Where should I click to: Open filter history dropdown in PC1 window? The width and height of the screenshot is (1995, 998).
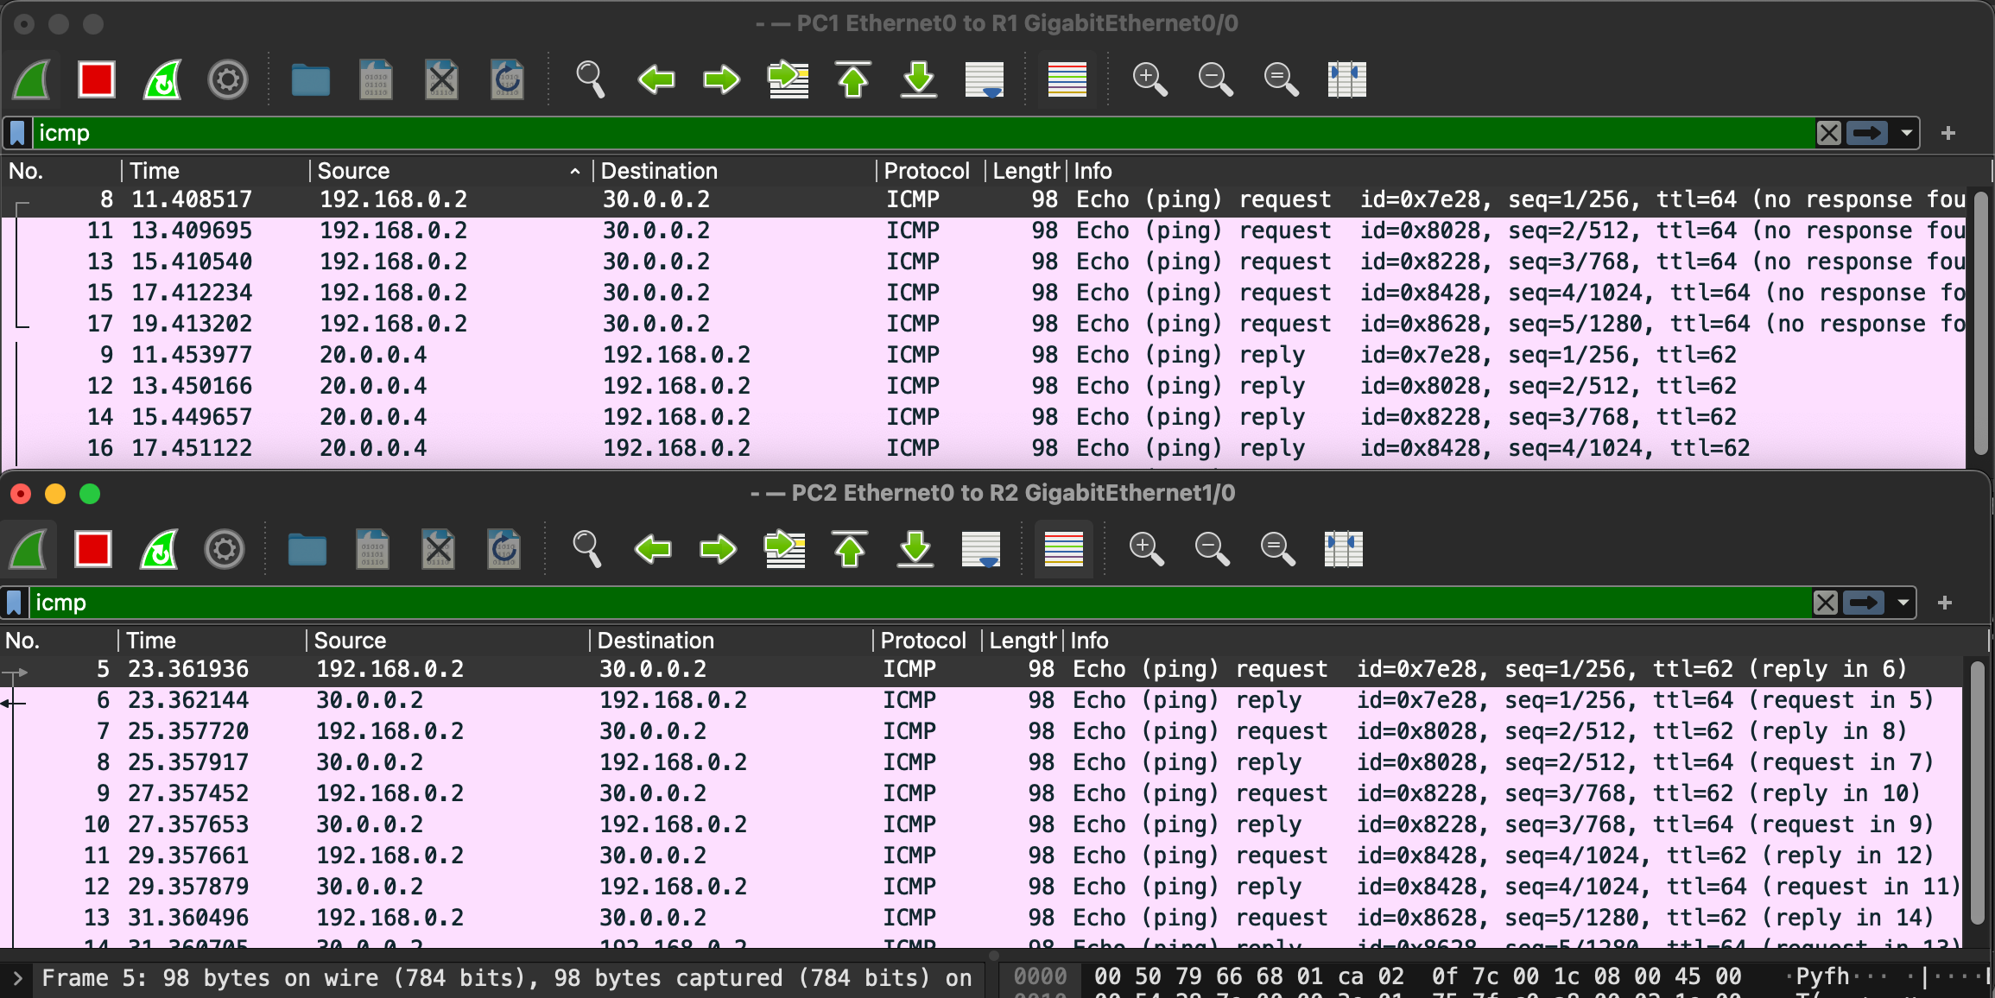click(1906, 133)
